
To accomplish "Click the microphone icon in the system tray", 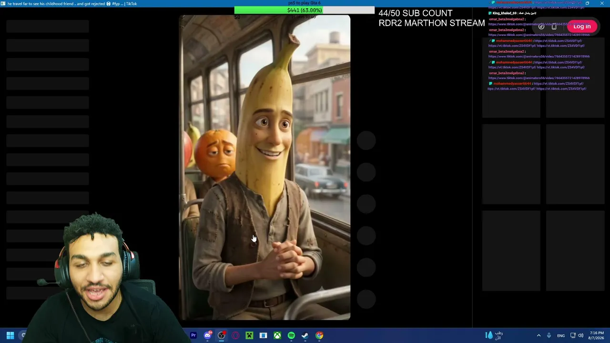I will point(549,335).
